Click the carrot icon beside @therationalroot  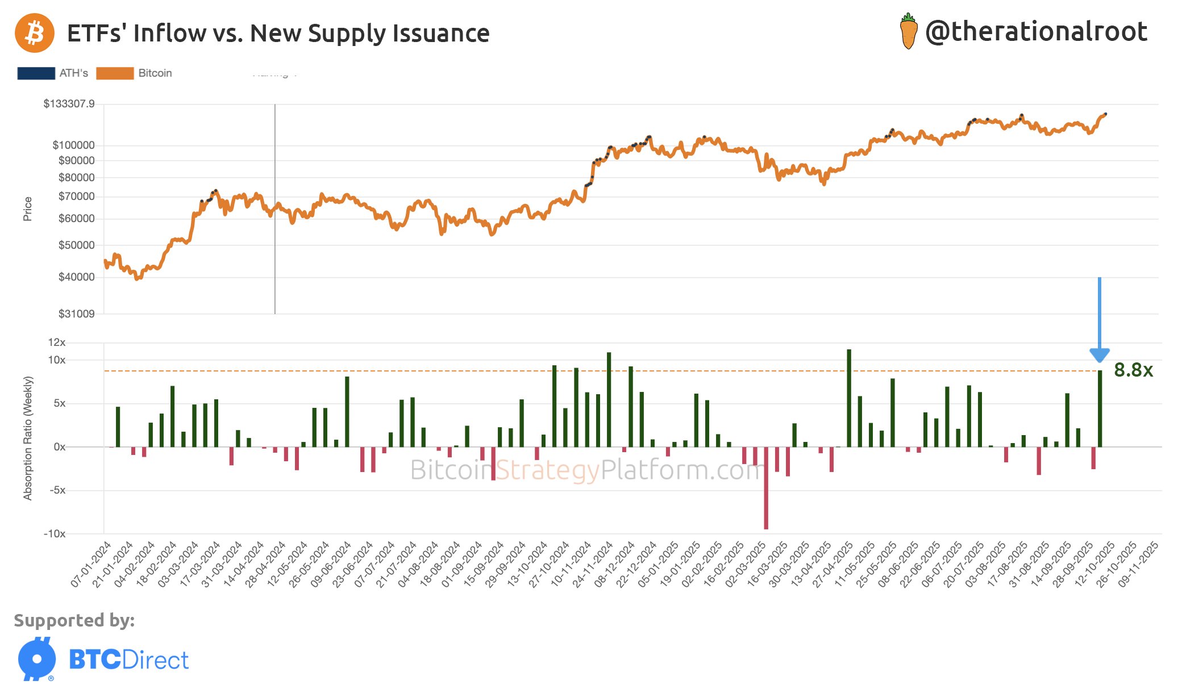(908, 32)
